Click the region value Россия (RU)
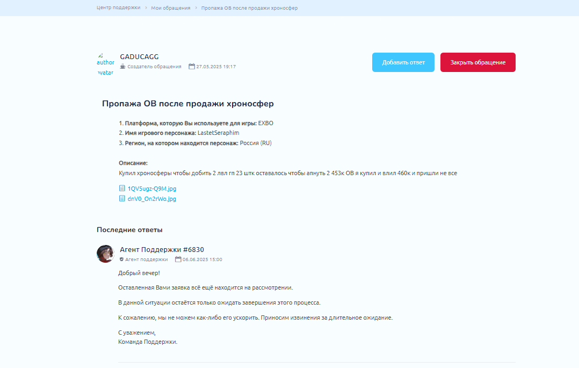The width and height of the screenshot is (579, 368). 256,143
